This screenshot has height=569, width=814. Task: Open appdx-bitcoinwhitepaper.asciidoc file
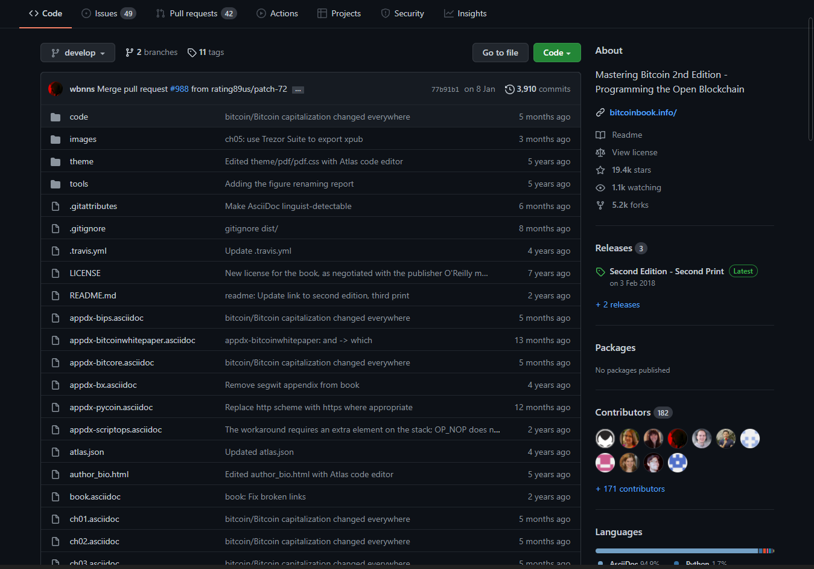point(133,341)
